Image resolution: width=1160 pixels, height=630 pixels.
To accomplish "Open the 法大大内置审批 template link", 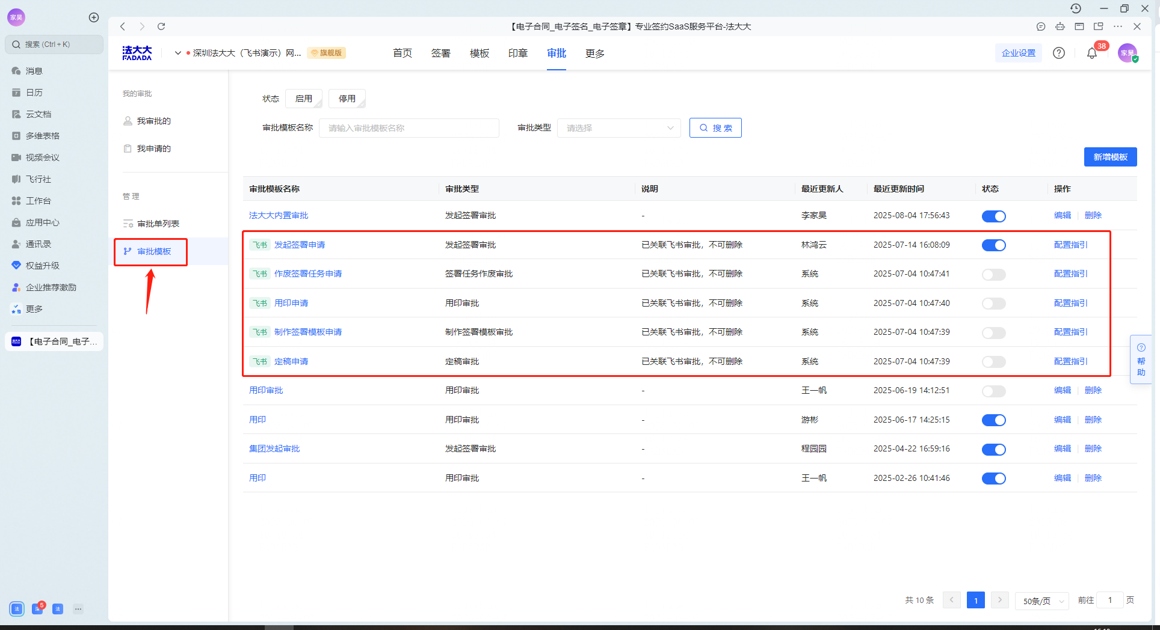I will click(x=279, y=215).
